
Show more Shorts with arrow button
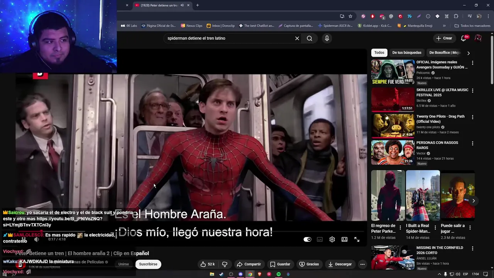point(474,201)
